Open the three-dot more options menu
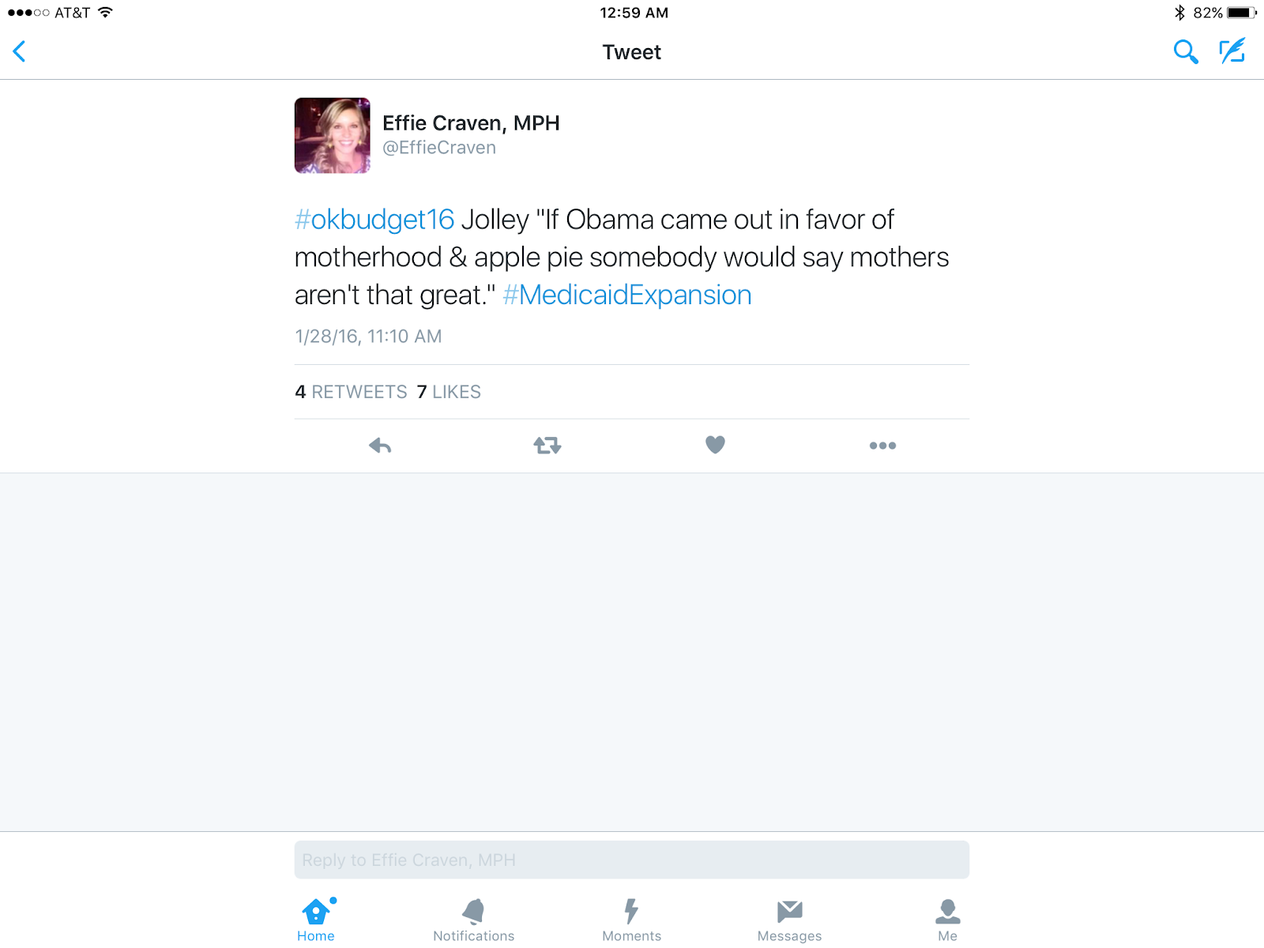 [882, 446]
